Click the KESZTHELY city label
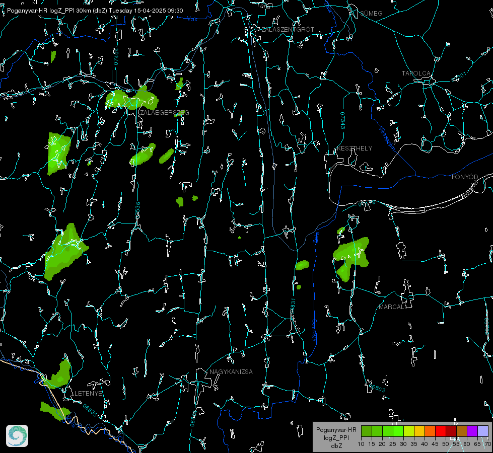The height and width of the screenshot is (453, 493). 355,148
